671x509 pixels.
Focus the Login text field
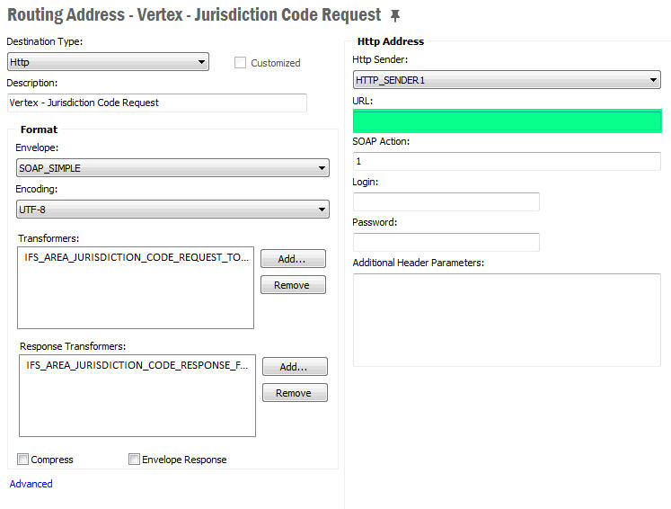tap(446, 201)
